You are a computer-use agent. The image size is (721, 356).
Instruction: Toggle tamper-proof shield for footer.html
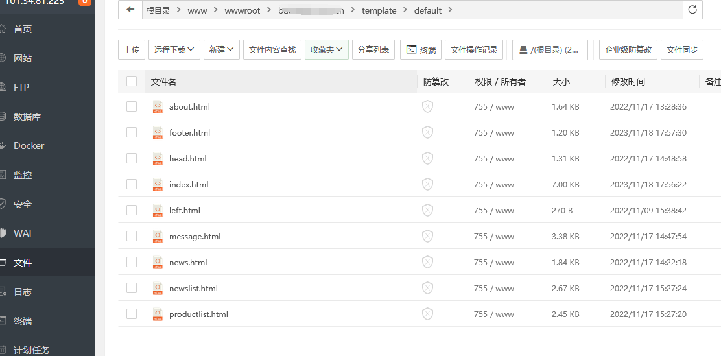(428, 132)
